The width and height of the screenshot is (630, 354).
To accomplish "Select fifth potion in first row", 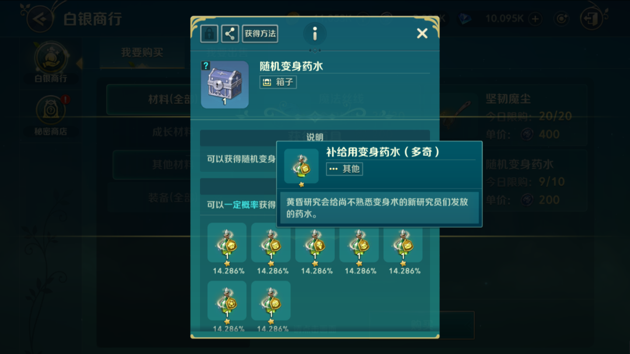I will [x=403, y=244].
